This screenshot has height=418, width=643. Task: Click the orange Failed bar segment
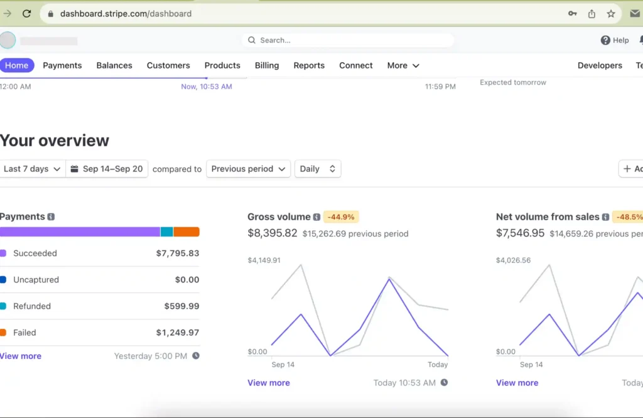point(186,232)
